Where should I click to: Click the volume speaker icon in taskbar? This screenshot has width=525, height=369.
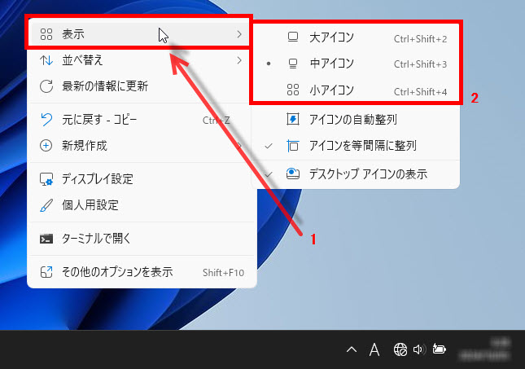click(419, 349)
